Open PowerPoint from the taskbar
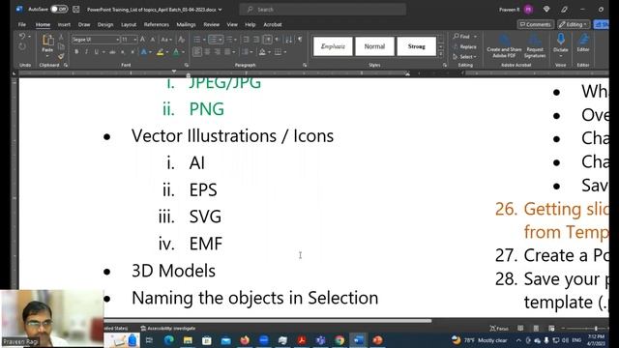Viewport: 619px width, 348px height. point(377,340)
